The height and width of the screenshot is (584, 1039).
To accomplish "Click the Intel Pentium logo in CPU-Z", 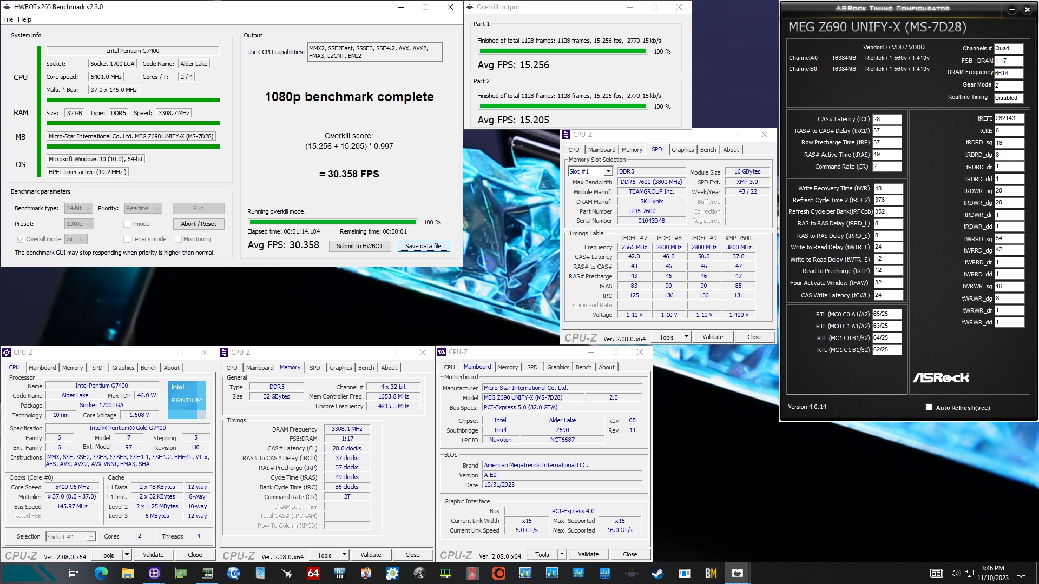I will click(x=186, y=400).
